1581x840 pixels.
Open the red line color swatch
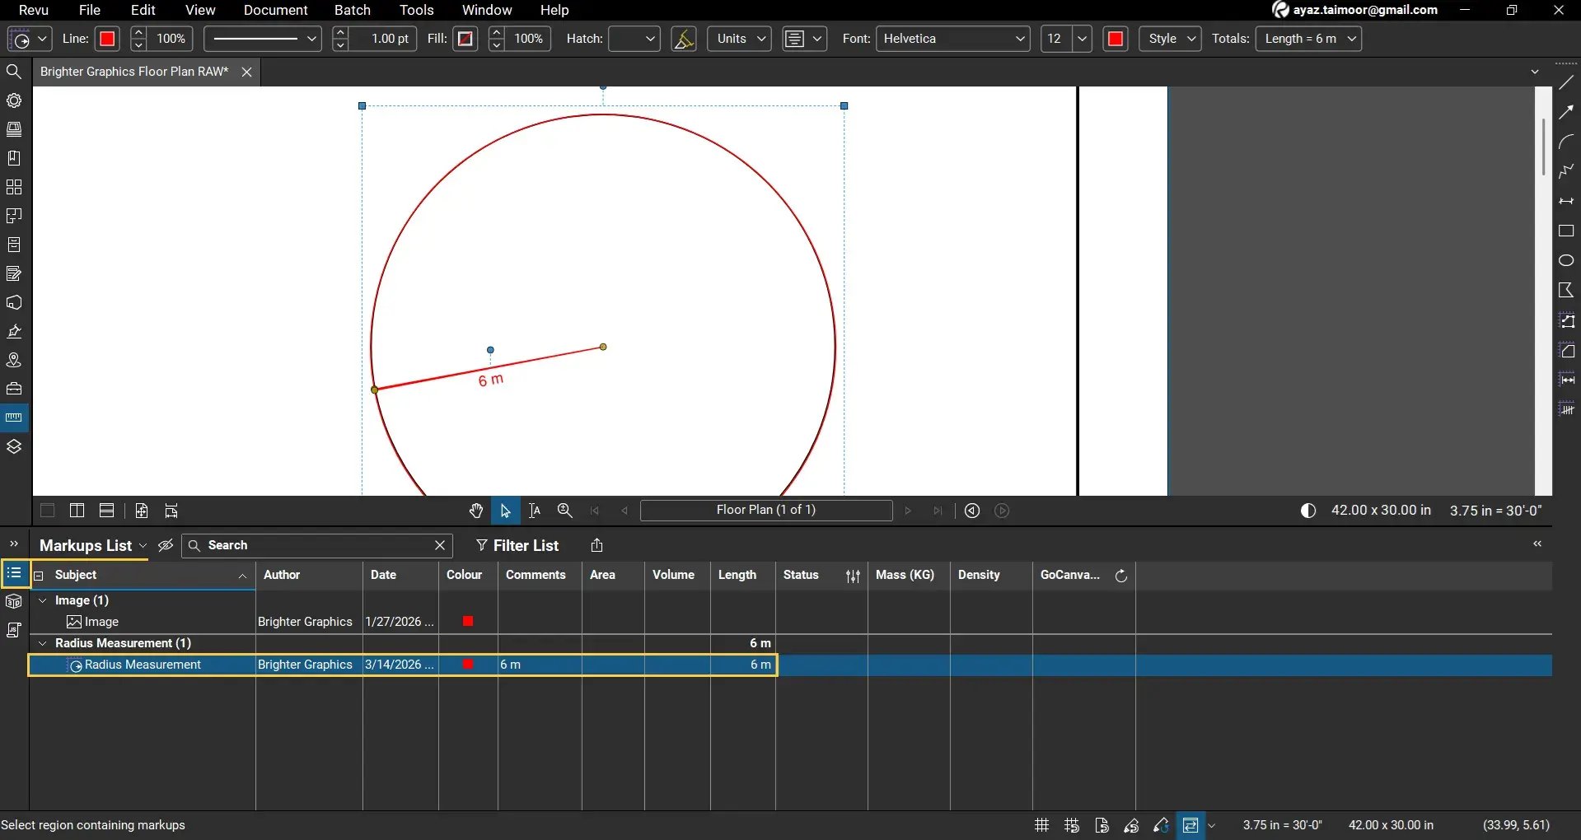click(x=107, y=39)
